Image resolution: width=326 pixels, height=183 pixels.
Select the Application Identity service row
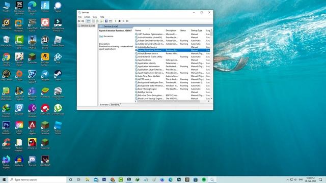[x=172, y=63]
